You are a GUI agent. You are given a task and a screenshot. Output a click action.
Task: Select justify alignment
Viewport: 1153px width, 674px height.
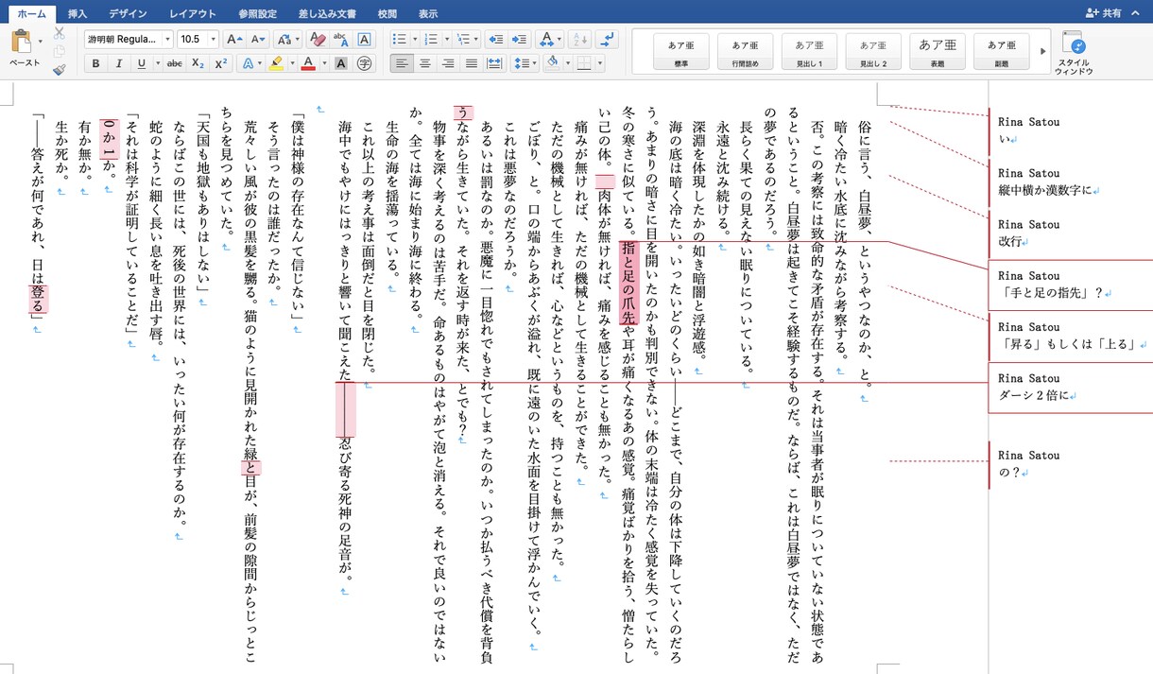point(471,63)
